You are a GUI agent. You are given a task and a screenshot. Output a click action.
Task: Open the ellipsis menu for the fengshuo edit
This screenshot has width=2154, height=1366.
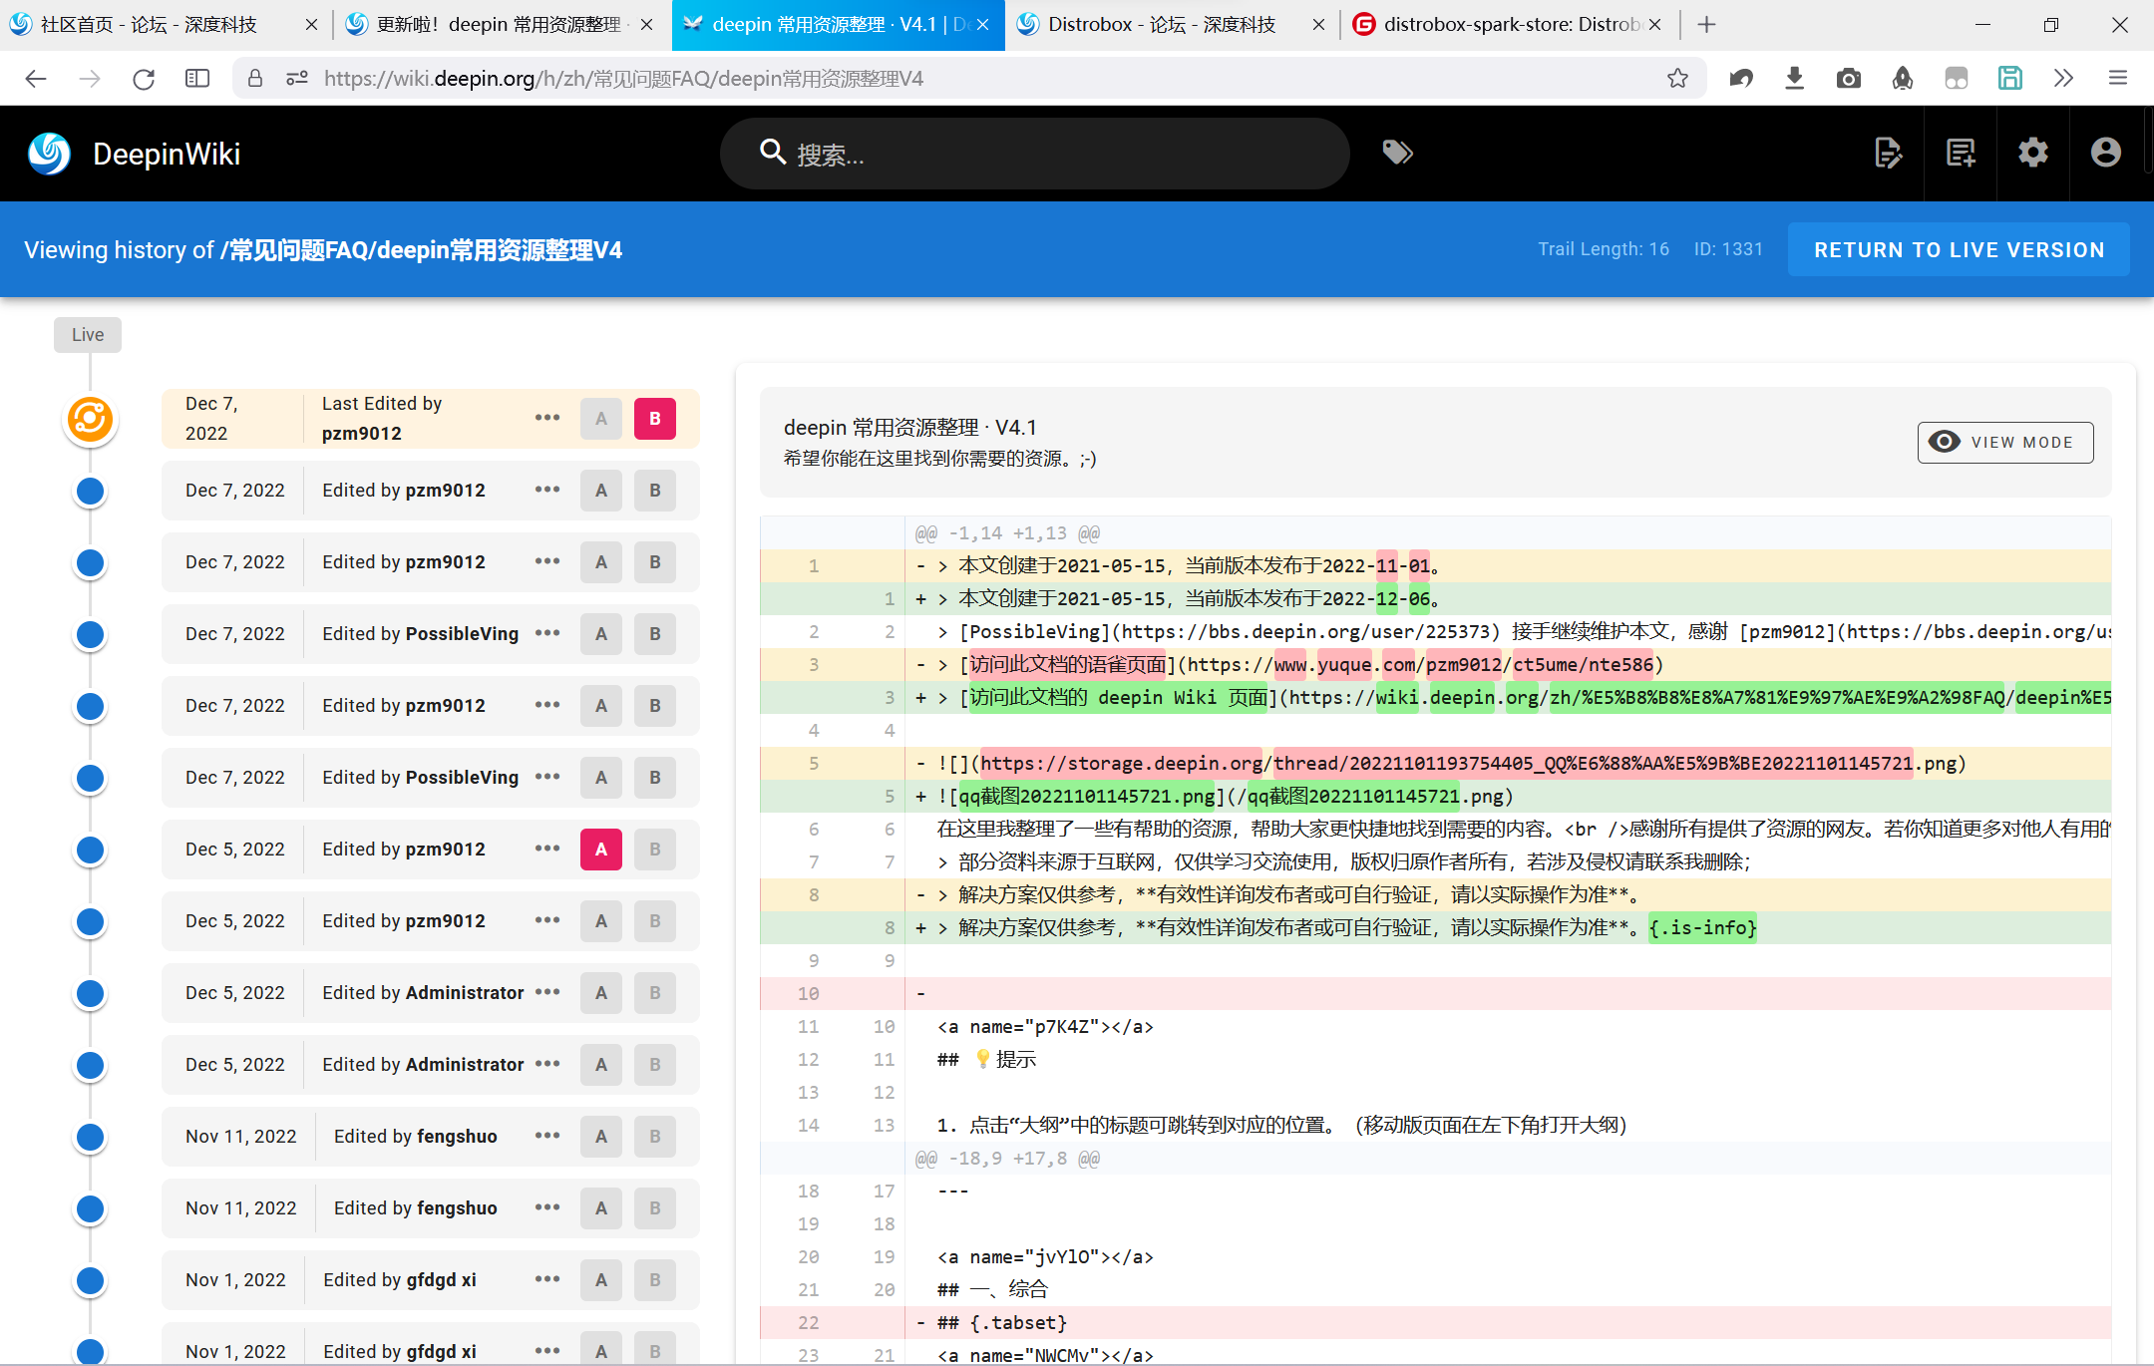point(546,1136)
